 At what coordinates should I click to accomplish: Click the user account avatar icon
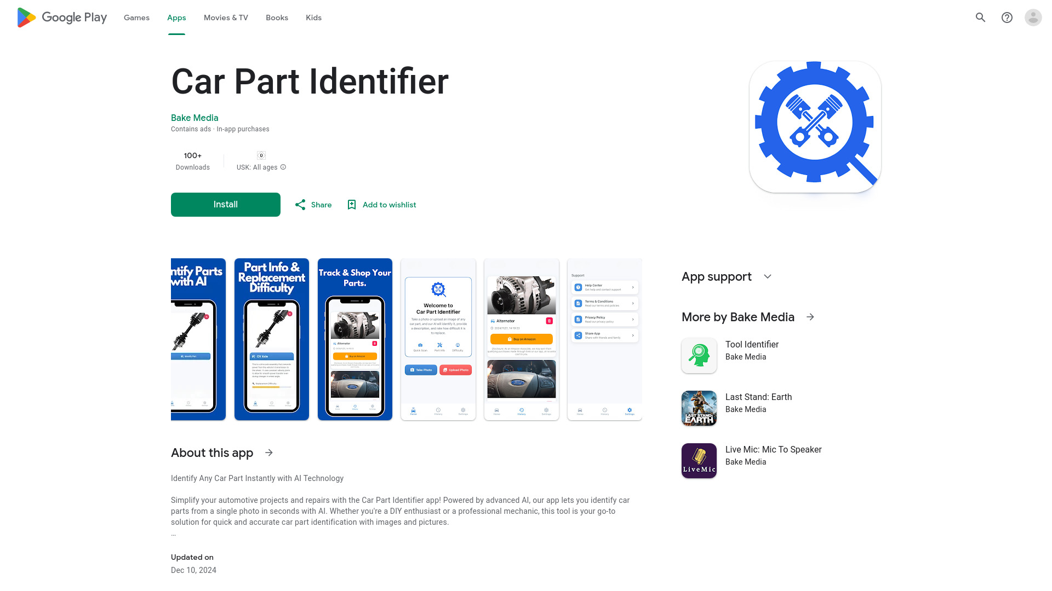click(1032, 18)
